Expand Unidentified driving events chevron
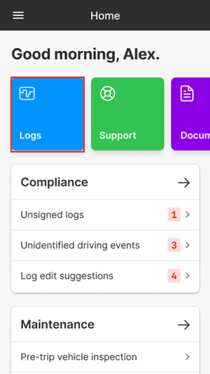210x374 pixels. tap(188, 245)
